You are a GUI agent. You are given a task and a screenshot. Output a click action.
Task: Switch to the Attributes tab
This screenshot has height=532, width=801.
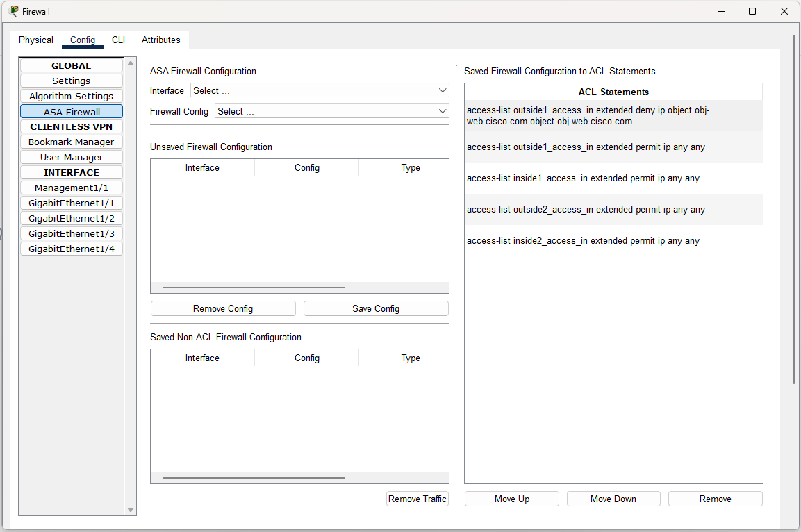pyautogui.click(x=160, y=40)
